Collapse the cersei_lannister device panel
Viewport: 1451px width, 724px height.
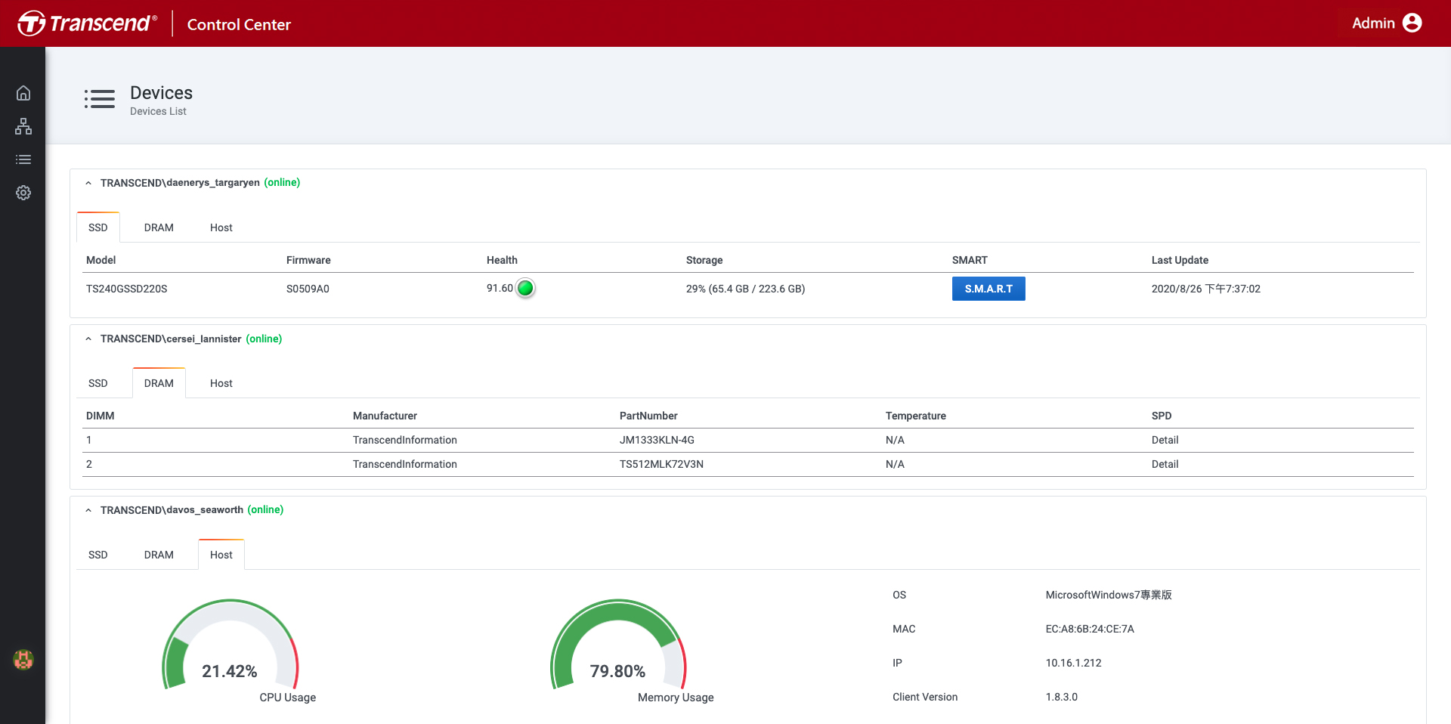tap(88, 339)
